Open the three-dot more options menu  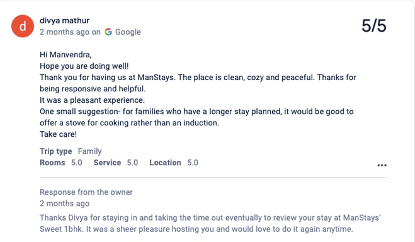pyautogui.click(x=382, y=165)
